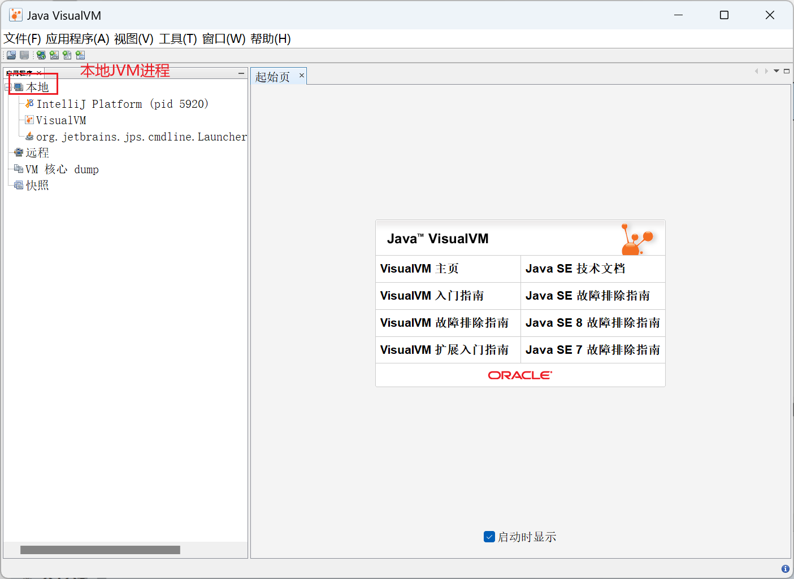The width and height of the screenshot is (794, 579).
Task: Click the greyed Save toolbar icon
Action: point(24,55)
